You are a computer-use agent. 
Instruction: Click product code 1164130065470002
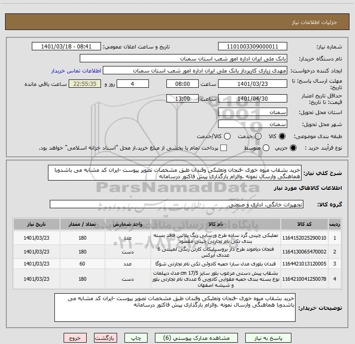point(304,252)
